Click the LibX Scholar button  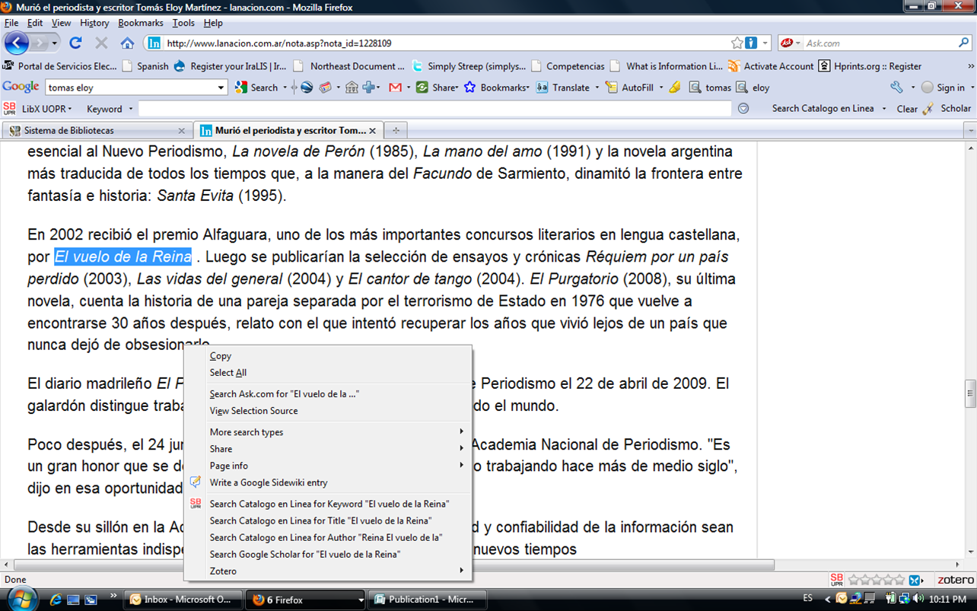[955, 109]
